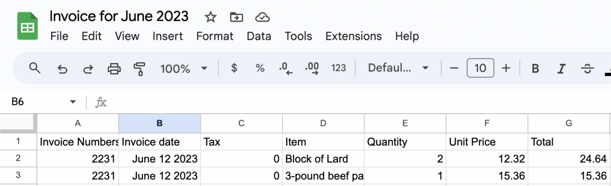Click the Unit Price header cell

click(487, 142)
